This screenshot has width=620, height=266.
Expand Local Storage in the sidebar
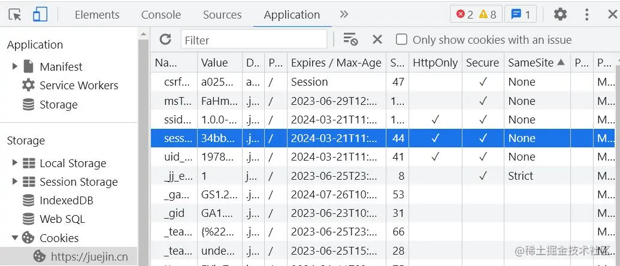coord(15,163)
